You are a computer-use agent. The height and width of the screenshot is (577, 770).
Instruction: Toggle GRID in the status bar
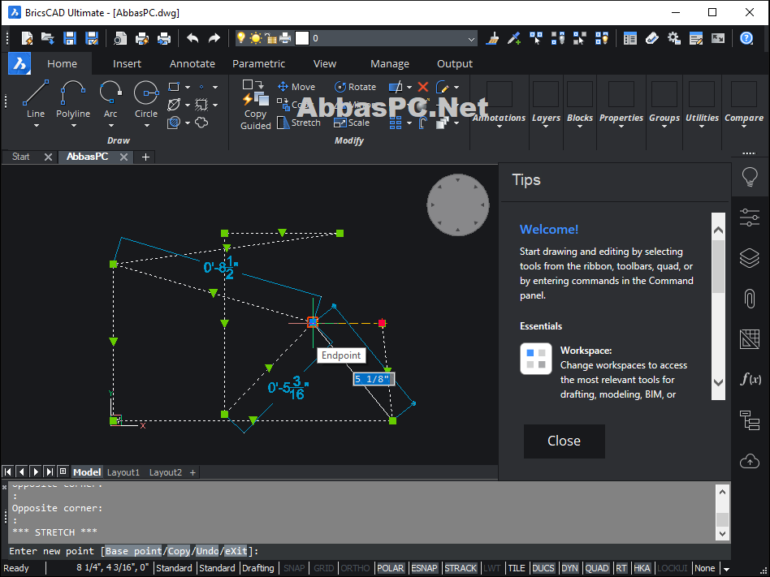coord(323,568)
